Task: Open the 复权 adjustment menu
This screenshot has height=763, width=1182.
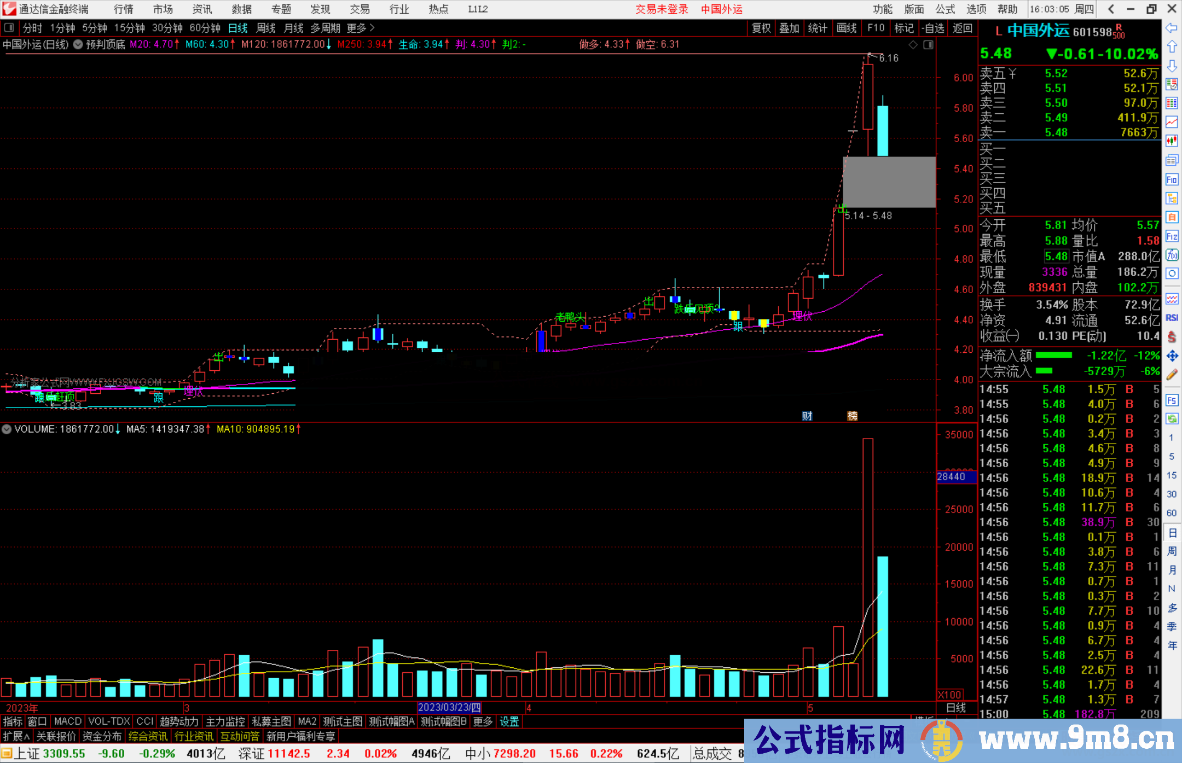Action: 761,28
